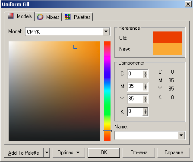
Task: Click the Y value slider popup icon
Action: pos(146,99)
